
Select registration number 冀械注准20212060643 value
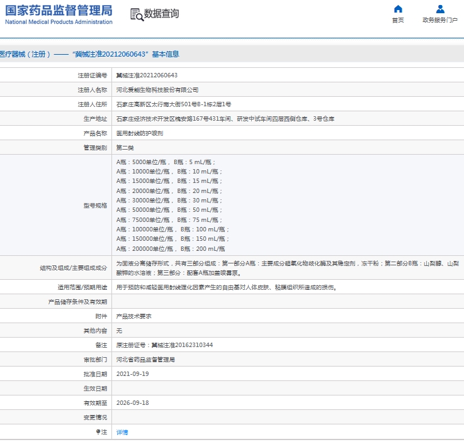click(147, 75)
